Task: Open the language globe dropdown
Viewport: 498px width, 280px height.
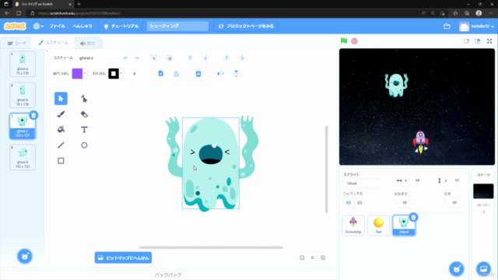Action: [x=38, y=26]
